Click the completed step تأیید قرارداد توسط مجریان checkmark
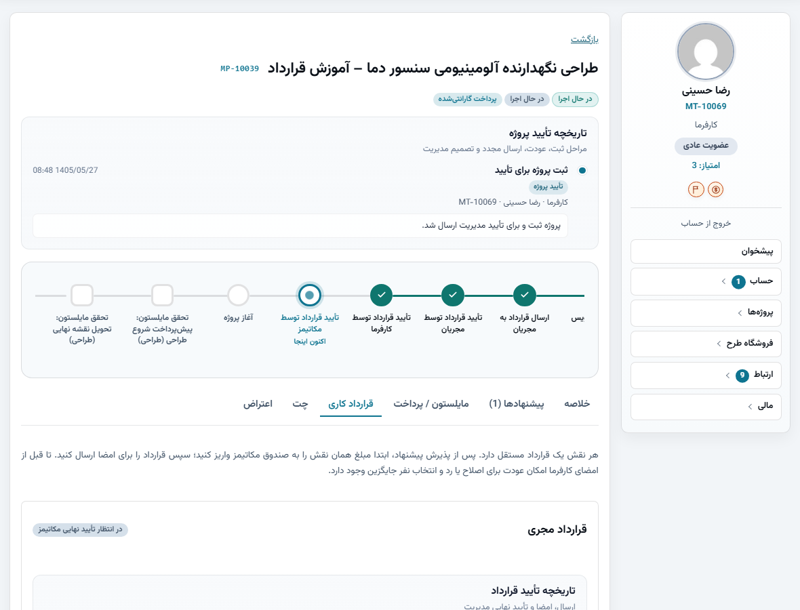The height and width of the screenshot is (610, 800). [x=453, y=295]
